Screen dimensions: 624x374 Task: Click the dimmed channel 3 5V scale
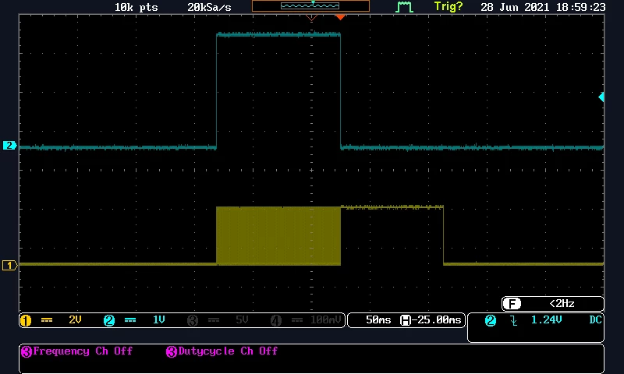coord(242,320)
